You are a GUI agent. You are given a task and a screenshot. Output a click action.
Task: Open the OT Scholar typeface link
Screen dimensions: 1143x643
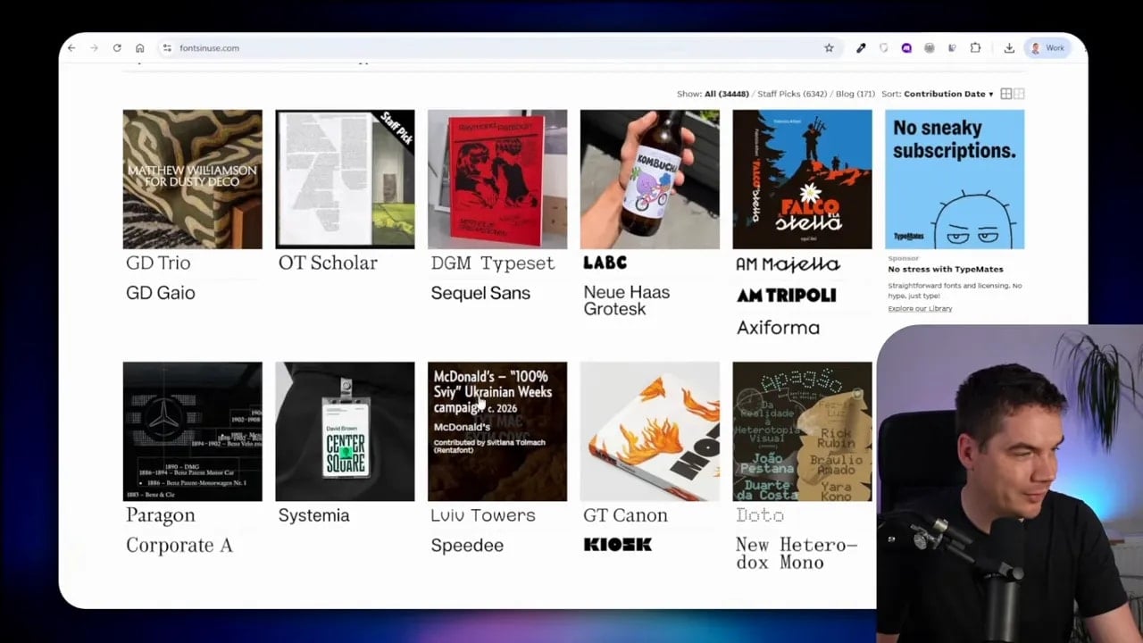point(328,263)
